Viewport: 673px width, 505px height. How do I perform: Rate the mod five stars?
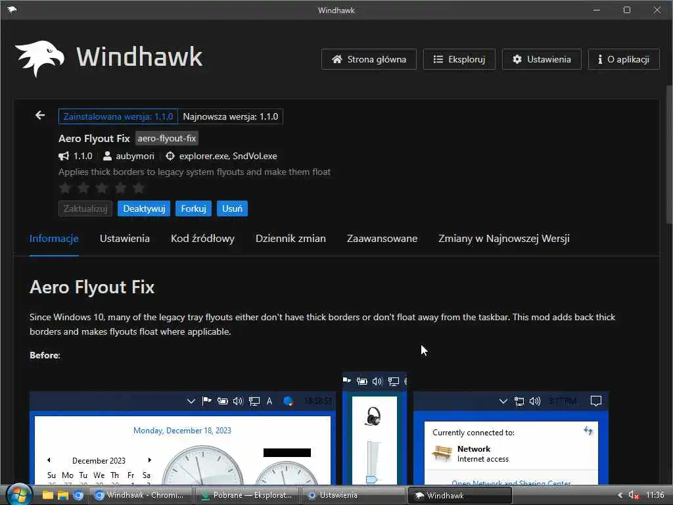coord(139,187)
